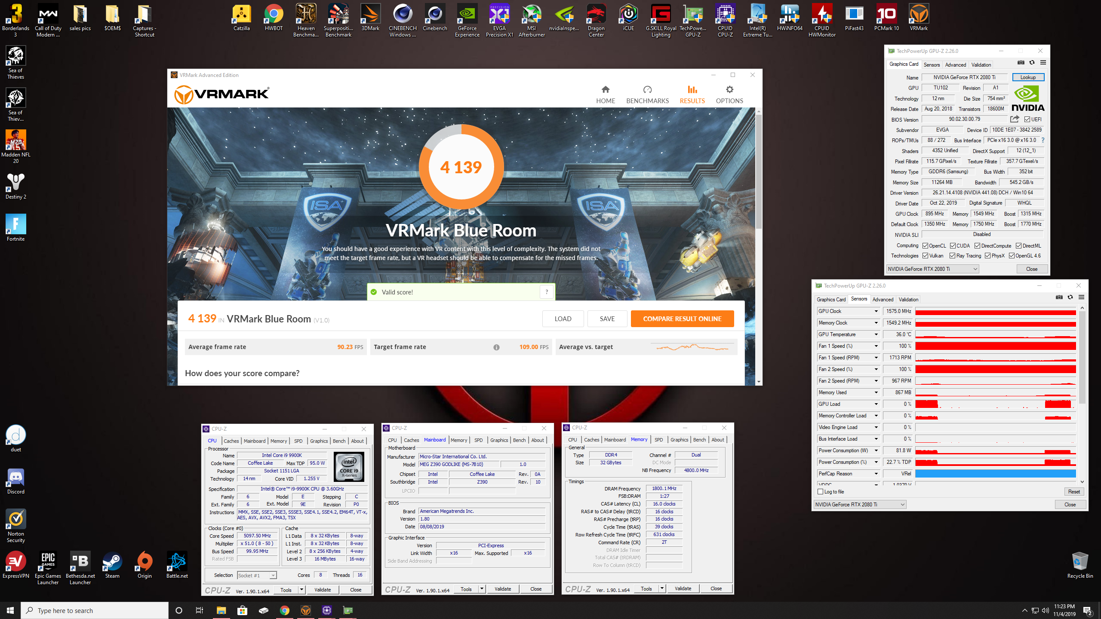Image resolution: width=1101 pixels, height=619 pixels.
Task: Open VRMark RESULTS tab
Action: point(692,95)
